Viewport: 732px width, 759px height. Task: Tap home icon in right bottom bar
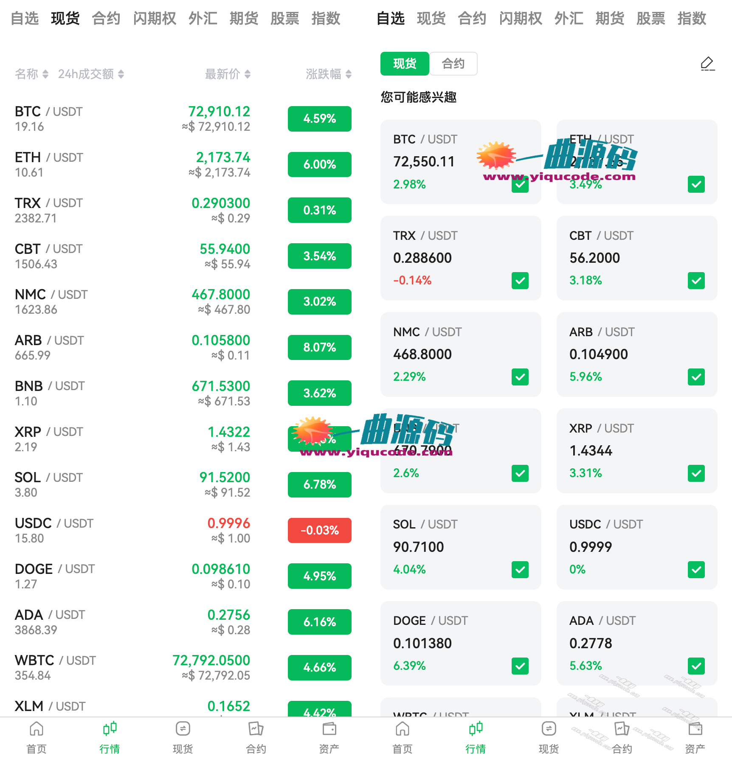pos(403,729)
